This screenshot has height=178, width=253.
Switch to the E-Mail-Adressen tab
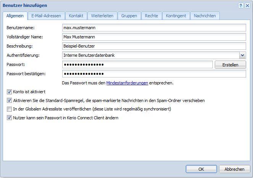click(x=46, y=16)
